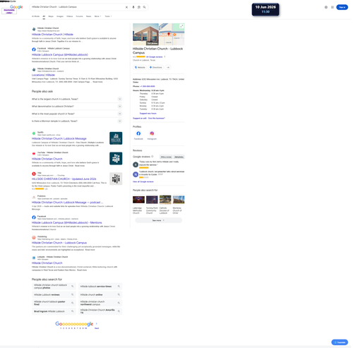The height and width of the screenshot is (348, 353).
Task: Click the Spotify result's Hillside thumbnail image
Action: click(x=116, y=138)
